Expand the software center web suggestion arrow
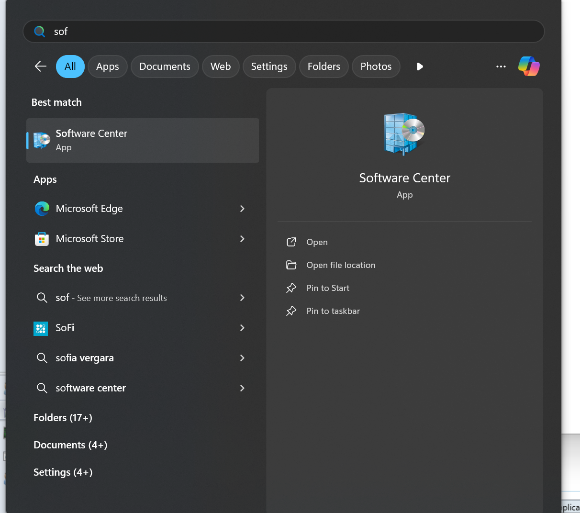580x513 pixels. 242,388
